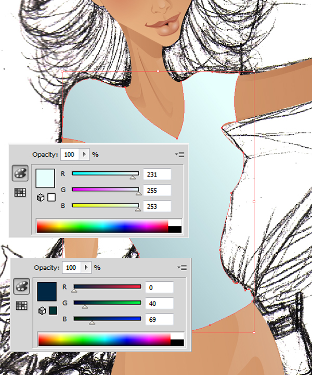Click B value field showing 253
The height and width of the screenshot is (375, 312).
click(x=157, y=206)
